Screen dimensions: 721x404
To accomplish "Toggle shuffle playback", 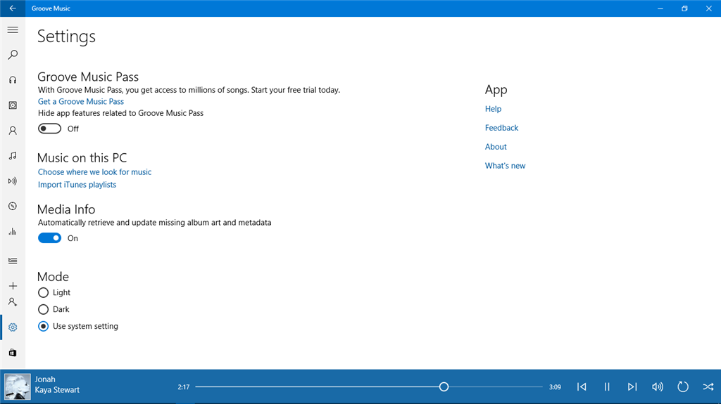I will (x=708, y=387).
